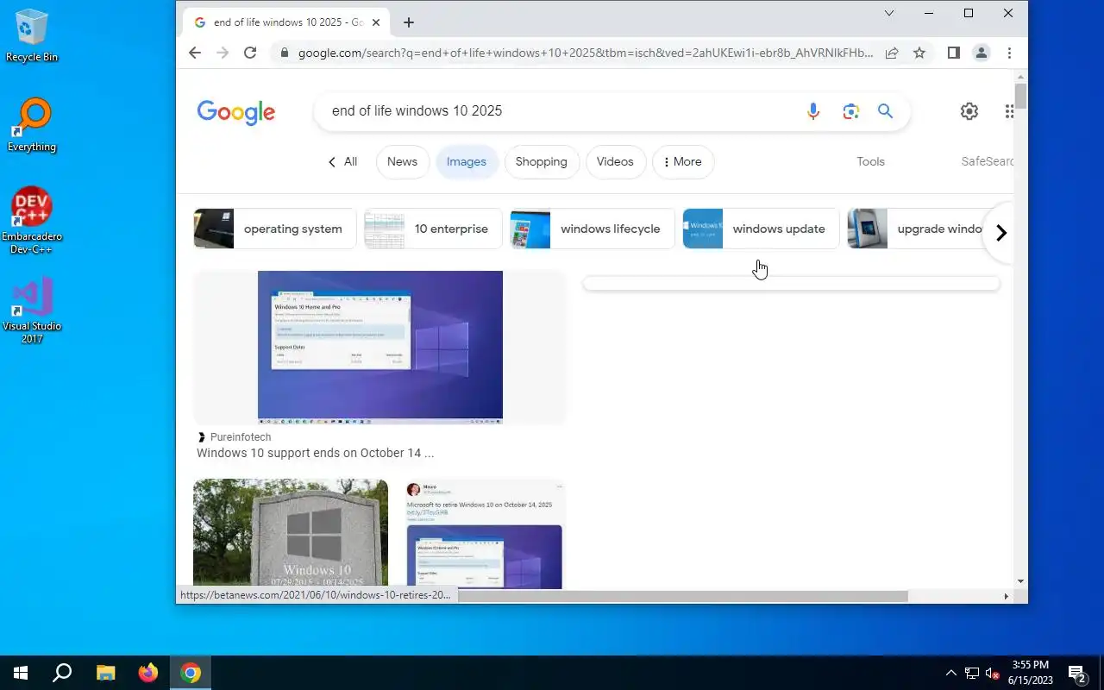1104x690 pixels.
Task: Open a new tab with plus button
Action: pos(409,22)
